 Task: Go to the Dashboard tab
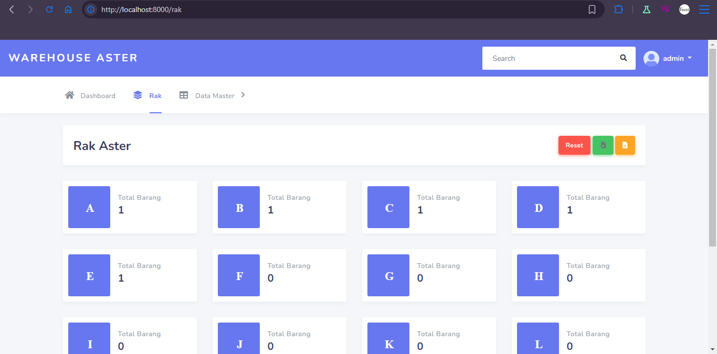[90, 95]
